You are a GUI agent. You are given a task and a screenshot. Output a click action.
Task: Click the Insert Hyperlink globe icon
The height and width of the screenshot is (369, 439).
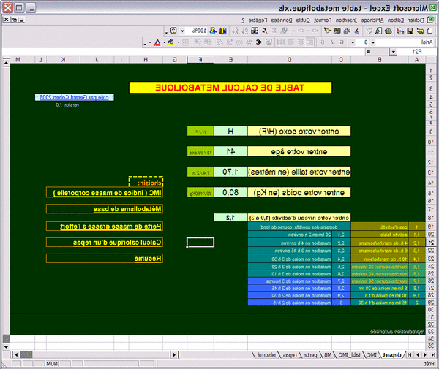[x=284, y=31]
